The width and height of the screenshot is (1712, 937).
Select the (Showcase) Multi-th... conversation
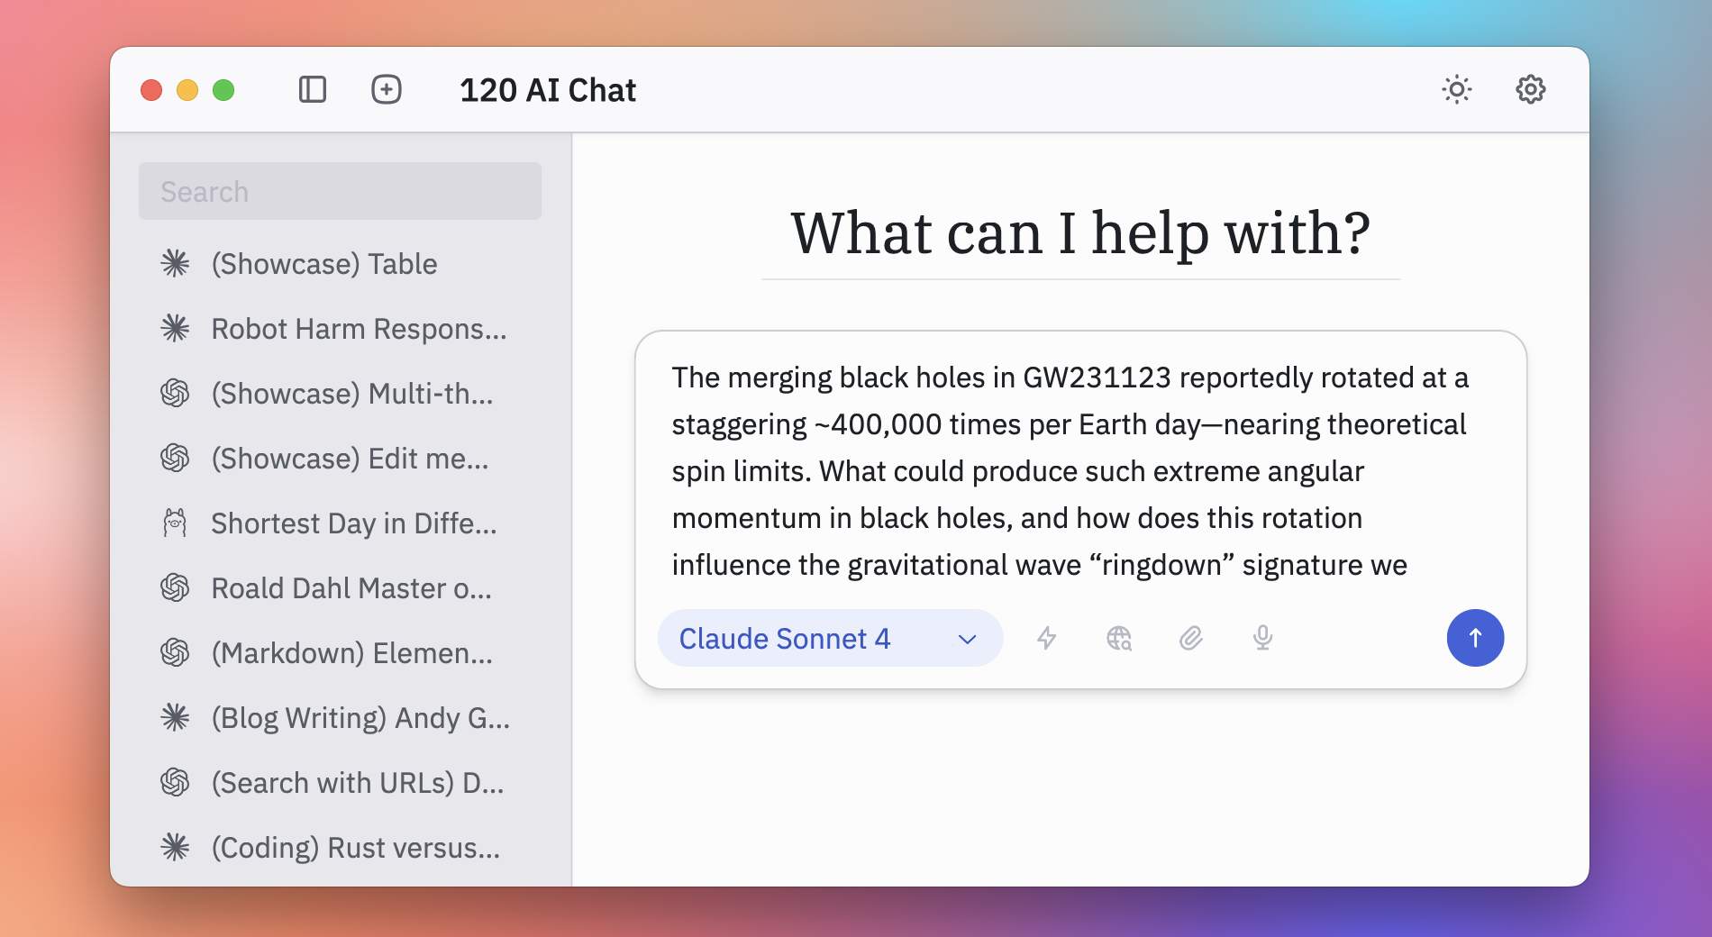[351, 394]
